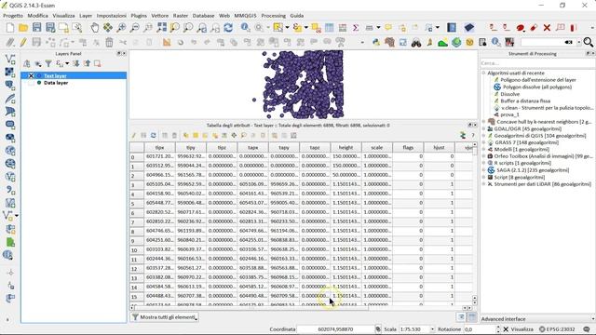596x335 pixels.
Task: Open the MMQGIS menu
Action: tap(245, 16)
